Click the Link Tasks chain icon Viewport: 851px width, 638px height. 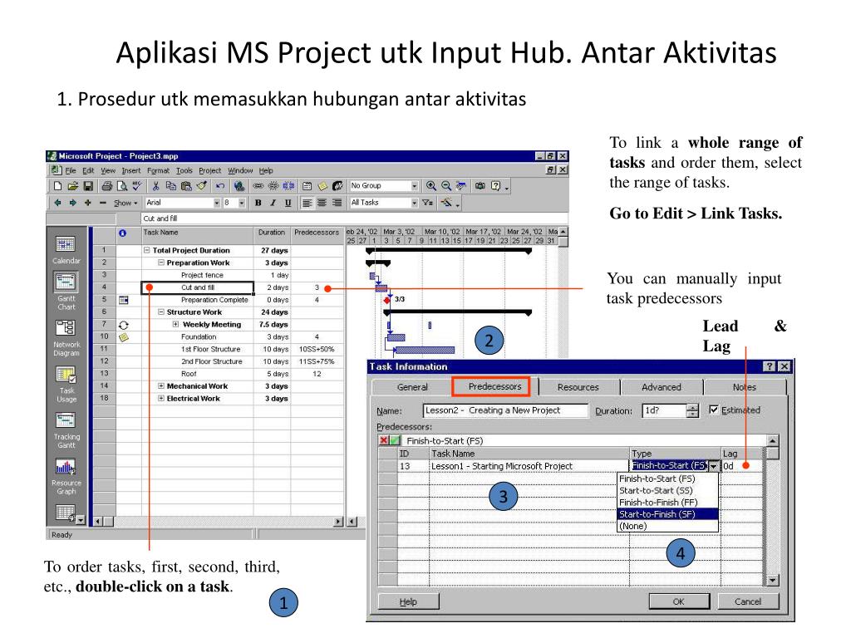click(258, 186)
